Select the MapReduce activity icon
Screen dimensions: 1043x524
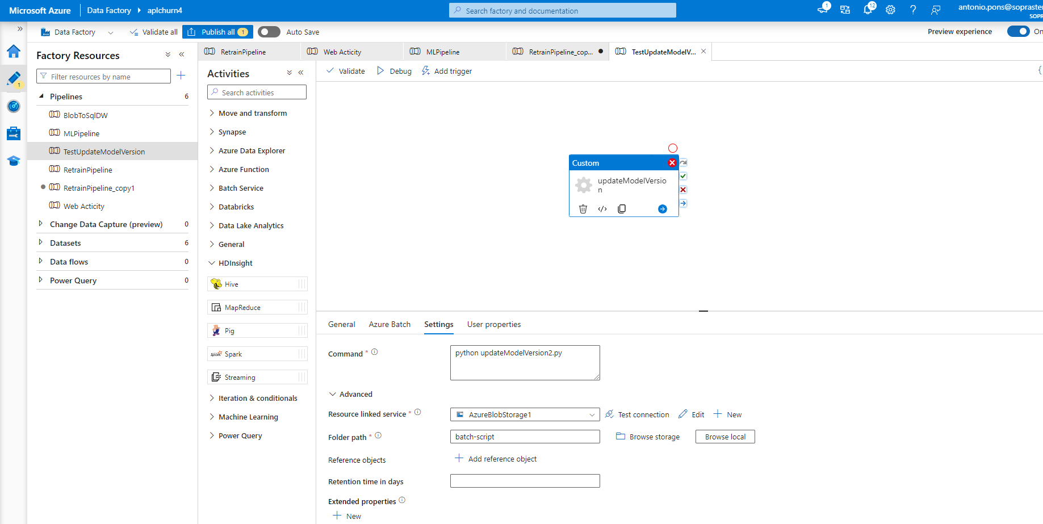[x=217, y=307]
